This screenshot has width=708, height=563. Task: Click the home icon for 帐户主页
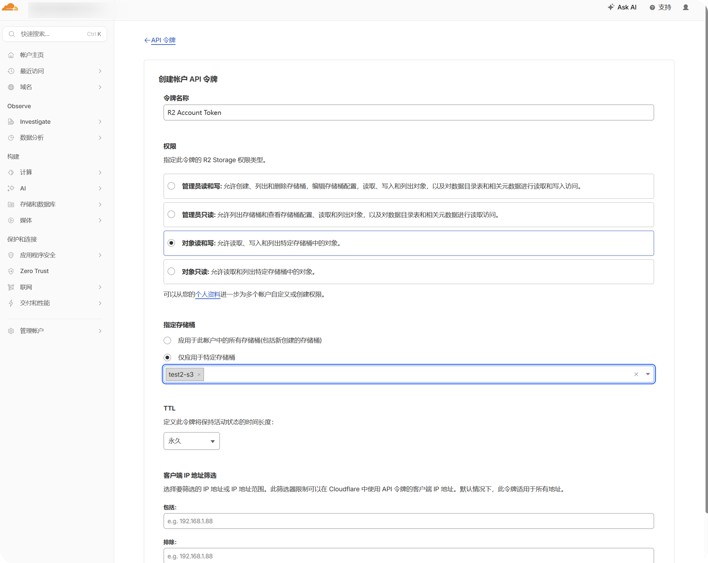coord(11,55)
